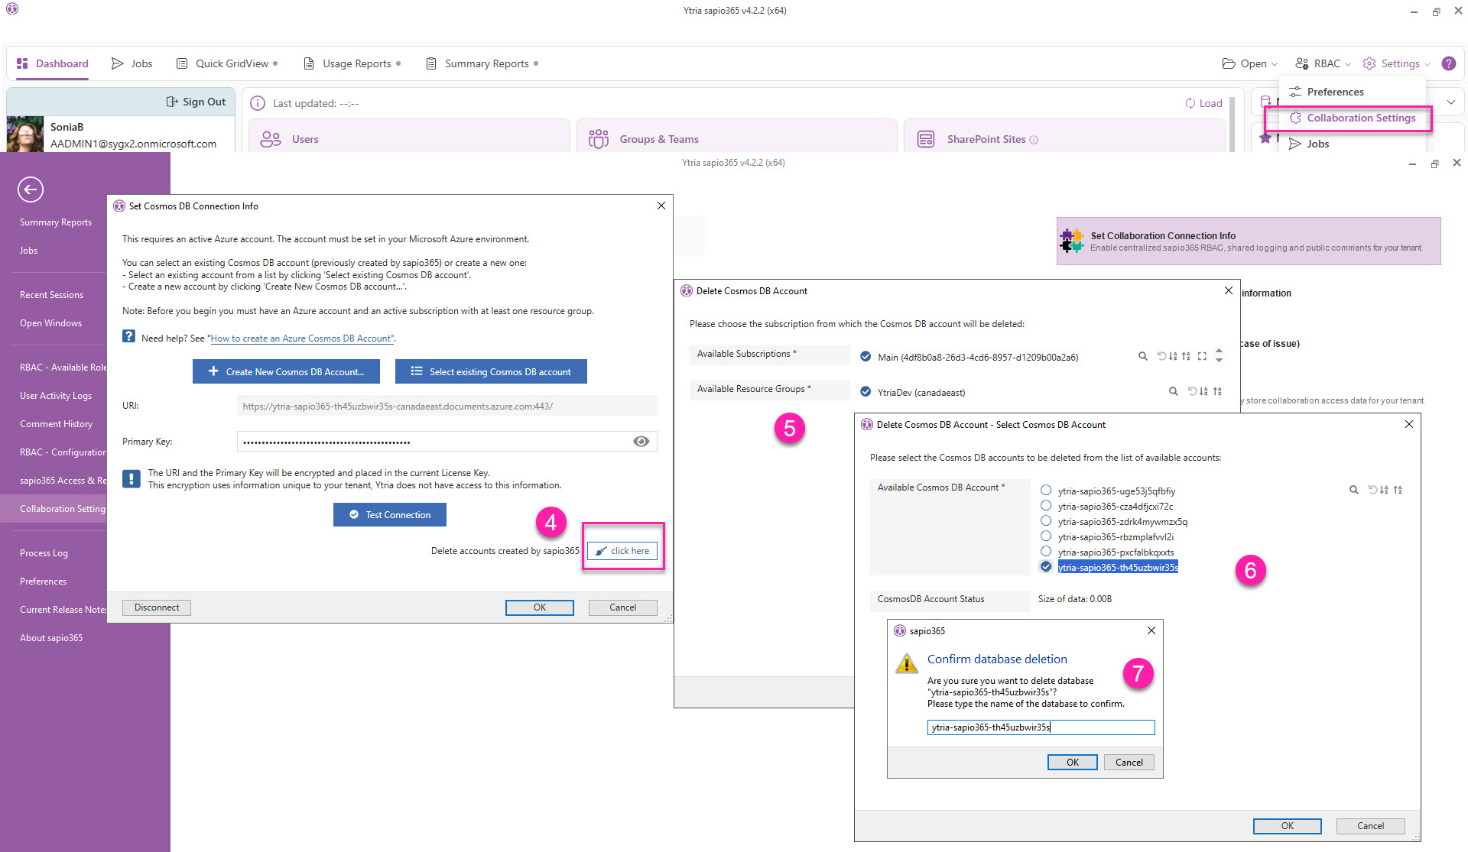Open the help question mark icon
The height and width of the screenshot is (852, 1468).
pos(1448,63)
